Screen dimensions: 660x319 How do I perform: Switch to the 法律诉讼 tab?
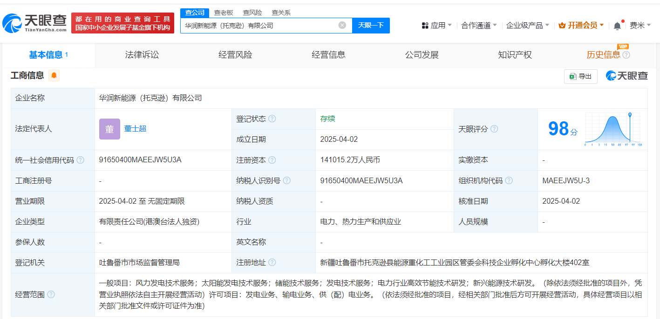point(142,55)
